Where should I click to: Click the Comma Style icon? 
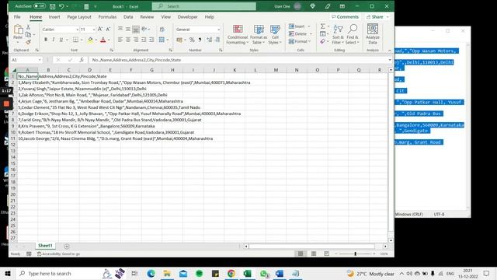[x=200, y=40]
